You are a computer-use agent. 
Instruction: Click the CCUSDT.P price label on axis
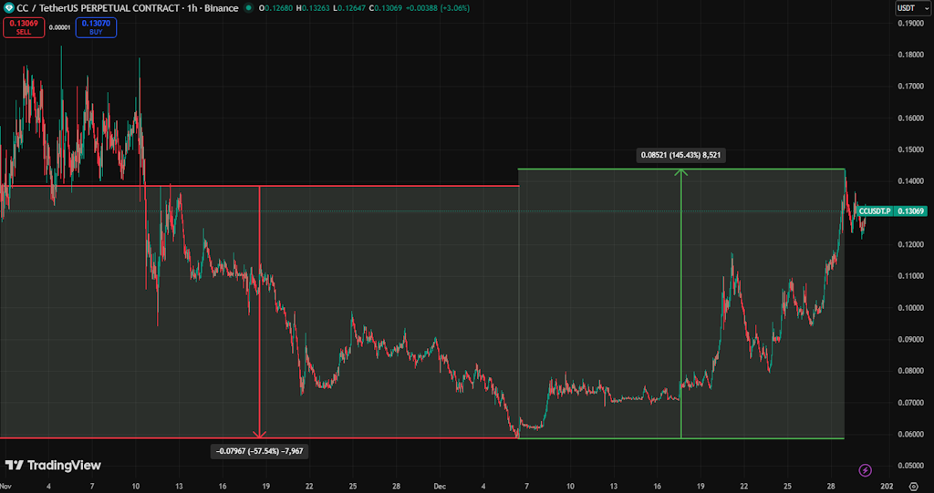(893, 211)
